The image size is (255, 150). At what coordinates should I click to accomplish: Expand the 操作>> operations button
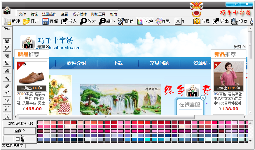tap(20, 130)
